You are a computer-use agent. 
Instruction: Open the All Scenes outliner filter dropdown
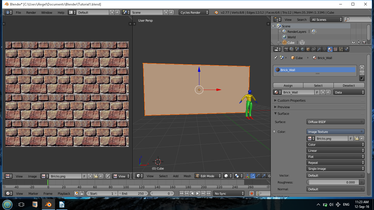[x=326, y=19]
